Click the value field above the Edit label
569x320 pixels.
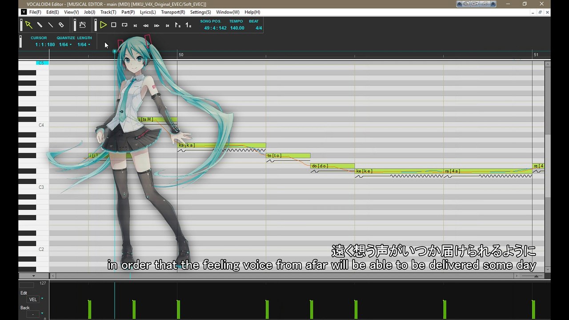point(26,285)
